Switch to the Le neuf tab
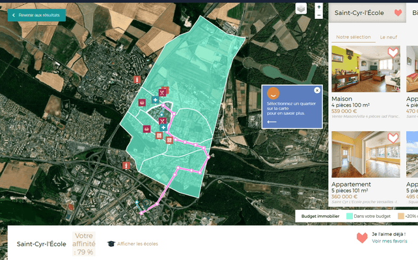Image resolution: width=418 pixels, height=260 pixels. (x=389, y=37)
